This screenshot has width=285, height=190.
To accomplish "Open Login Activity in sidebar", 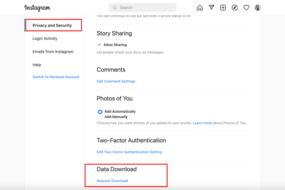I will point(45,38).
